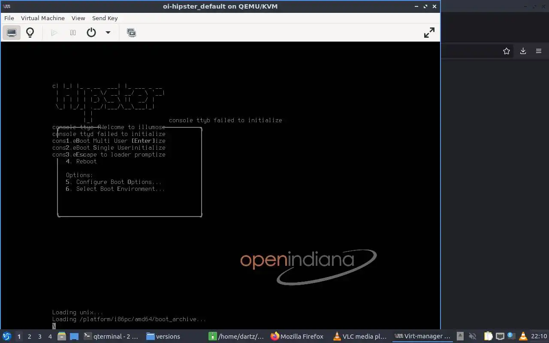Image resolution: width=549 pixels, height=343 pixels.
Task: Open the notification alert tray icon
Action: [x=511, y=336]
